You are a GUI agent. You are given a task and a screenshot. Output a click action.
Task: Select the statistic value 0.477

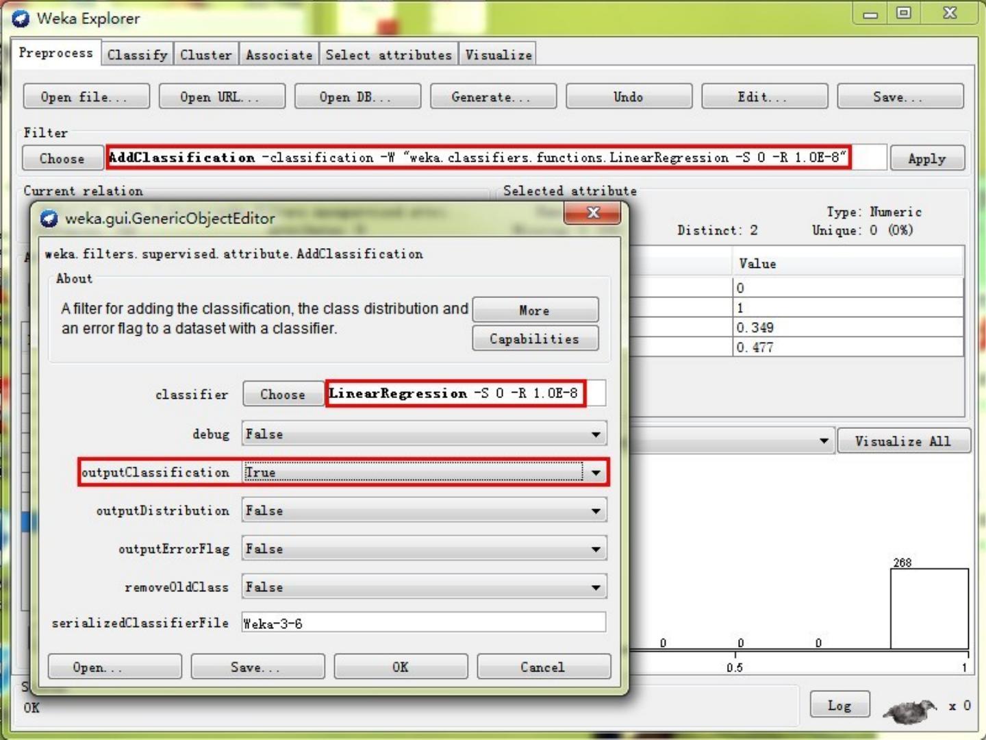click(848, 347)
